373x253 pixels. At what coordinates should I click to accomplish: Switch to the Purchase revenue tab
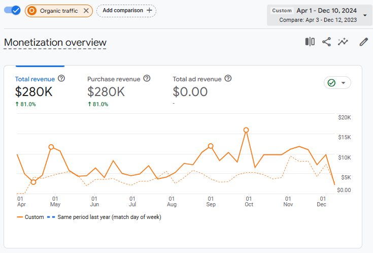pos(114,79)
